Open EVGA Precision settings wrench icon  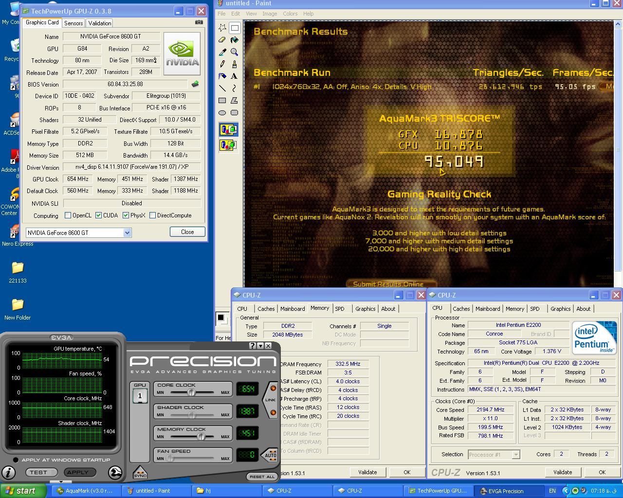[x=115, y=472]
